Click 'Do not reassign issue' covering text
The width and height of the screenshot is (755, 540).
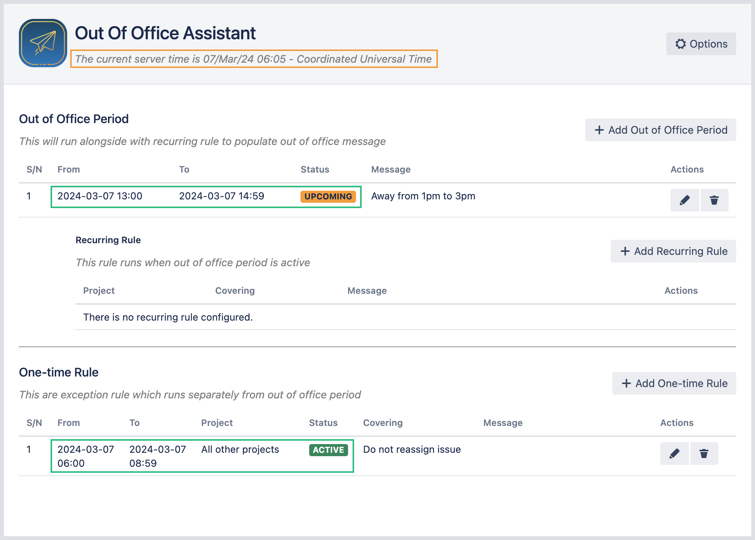click(411, 449)
